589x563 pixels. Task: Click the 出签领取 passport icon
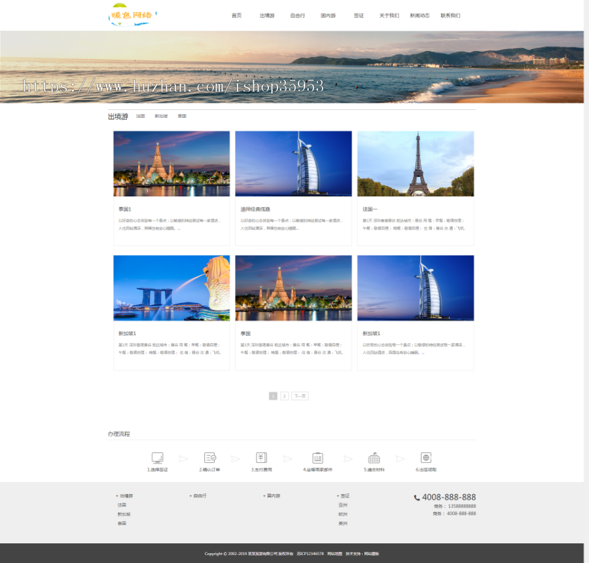427,457
